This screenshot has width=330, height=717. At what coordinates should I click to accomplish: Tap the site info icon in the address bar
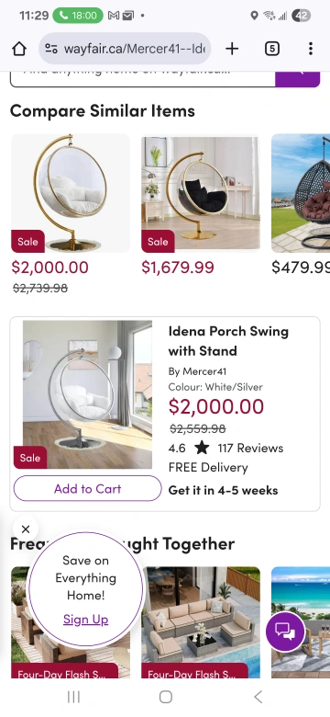point(51,49)
